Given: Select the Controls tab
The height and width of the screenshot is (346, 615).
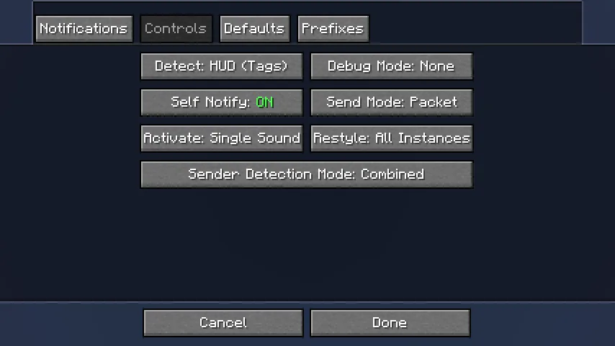Looking at the screenshot, I should click(x=176, y=29).
